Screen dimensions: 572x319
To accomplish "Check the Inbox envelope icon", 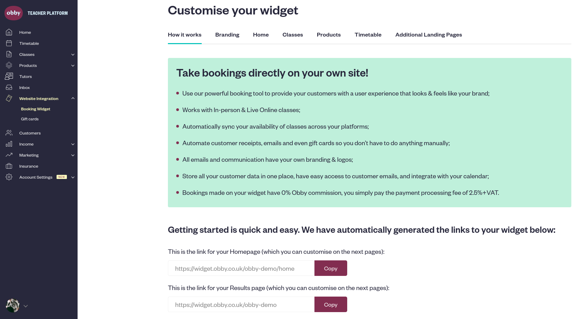I will click(9, 87).
